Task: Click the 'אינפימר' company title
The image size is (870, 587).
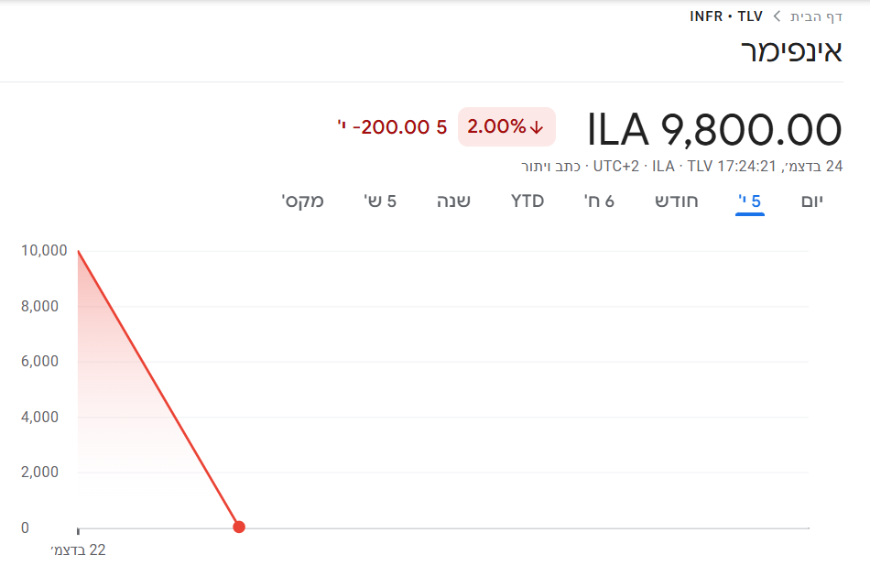Action: point(790,50)
